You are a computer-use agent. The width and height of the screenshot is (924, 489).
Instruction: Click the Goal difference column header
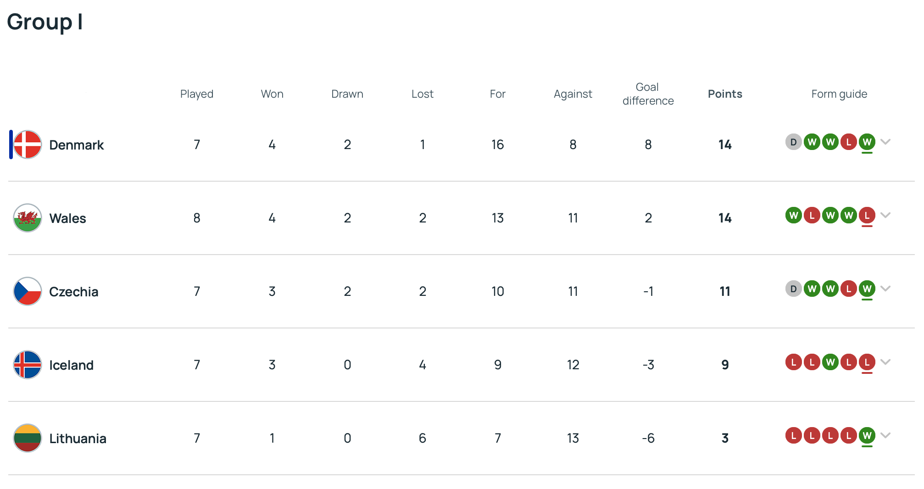(648, 94)
